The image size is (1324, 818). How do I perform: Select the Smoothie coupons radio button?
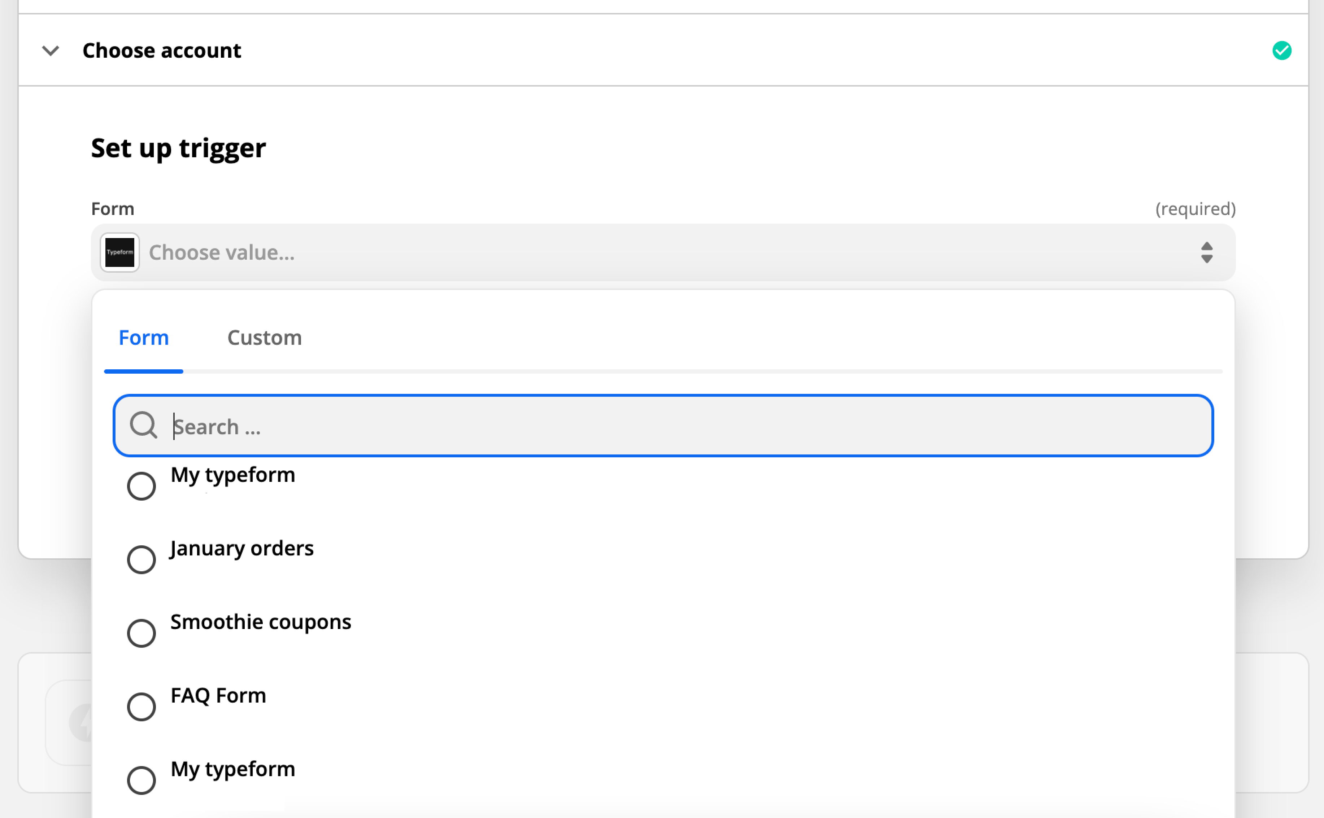[141, 633]
